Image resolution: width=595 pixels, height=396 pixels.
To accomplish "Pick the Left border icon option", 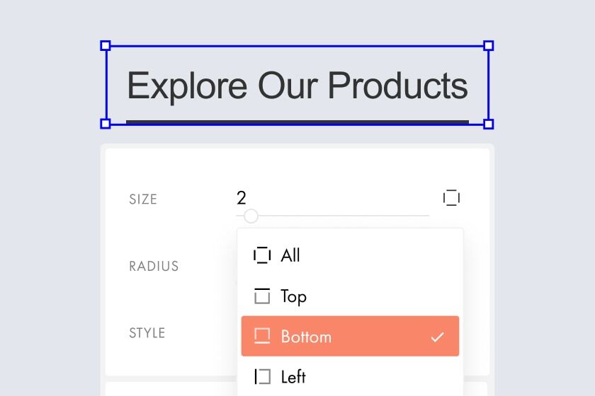I will pos(263,377).
